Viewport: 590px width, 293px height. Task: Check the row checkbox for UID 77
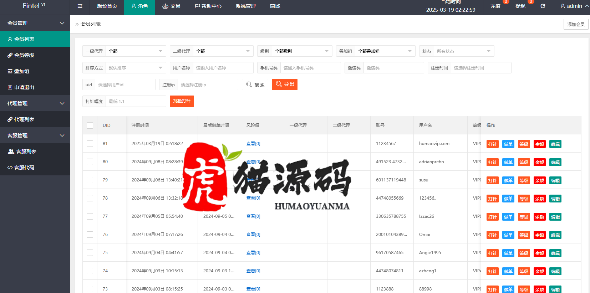(x=90, y=216)
